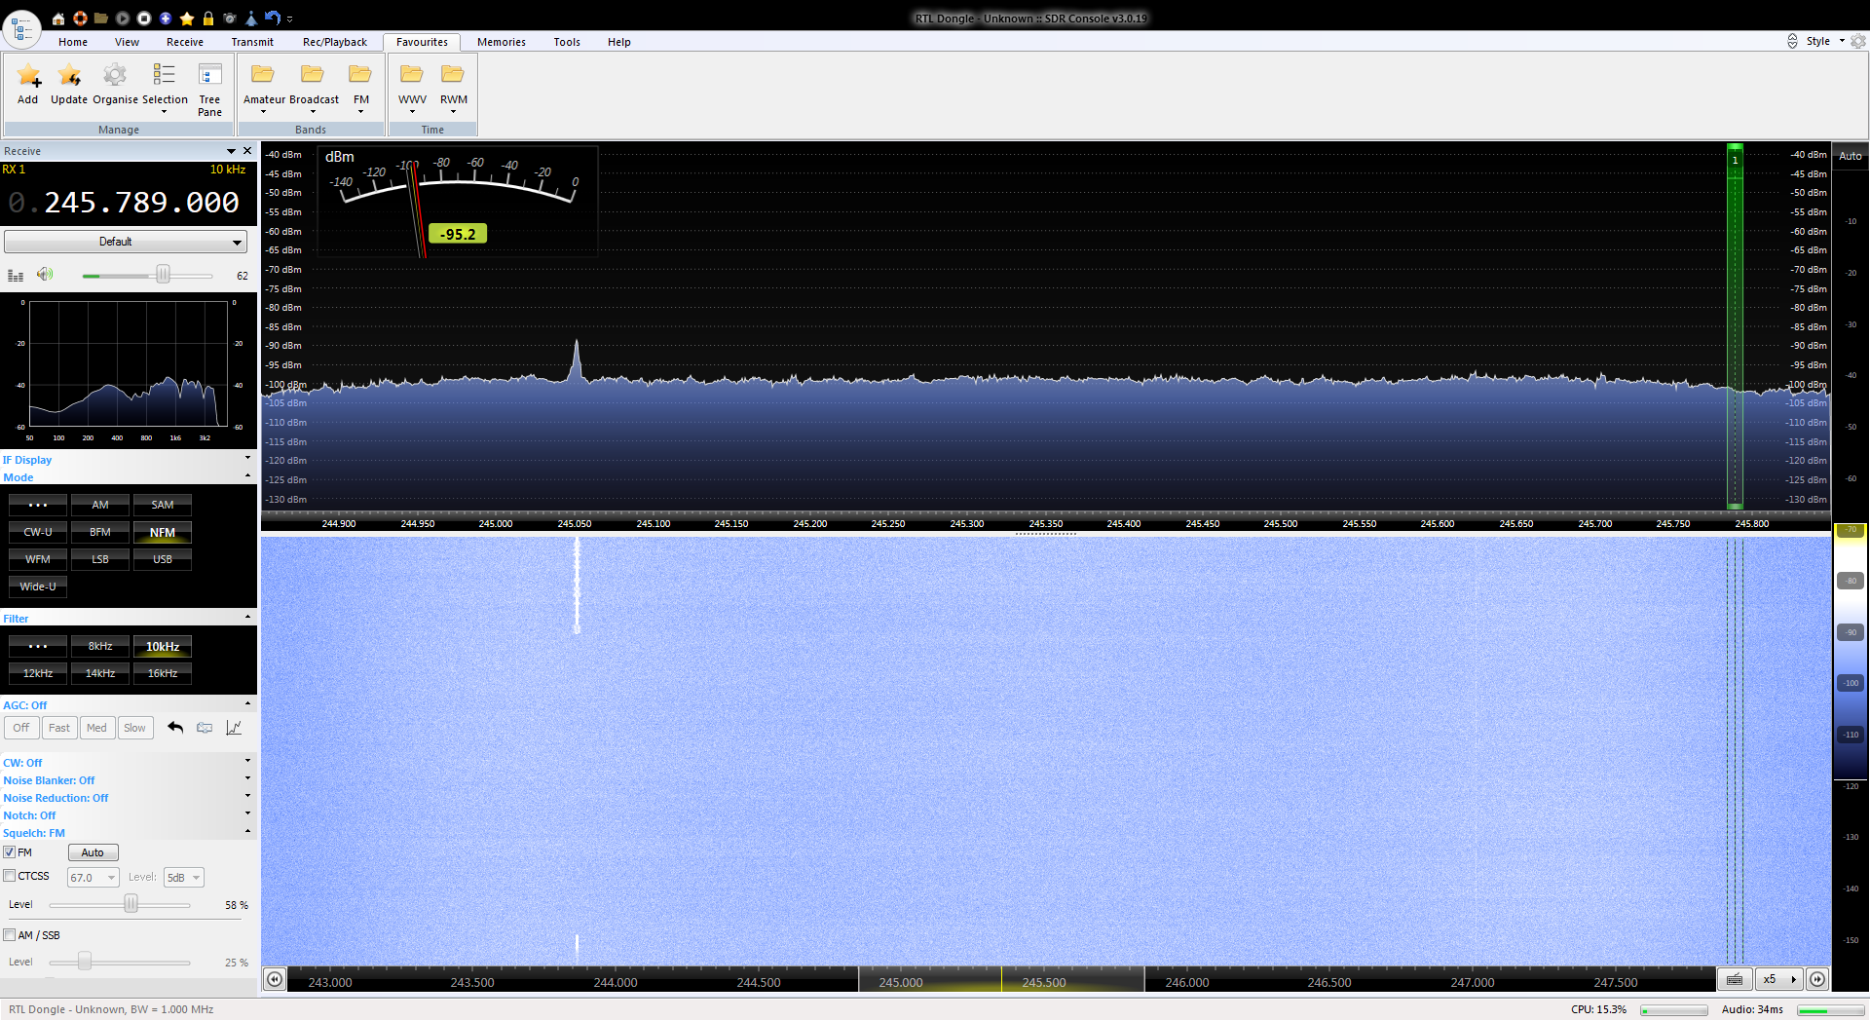Image resolution: width=1870 pixels, height=1021 pixels.
Task: Switch to the Memories ribbon tab
Action: (502, 42)
